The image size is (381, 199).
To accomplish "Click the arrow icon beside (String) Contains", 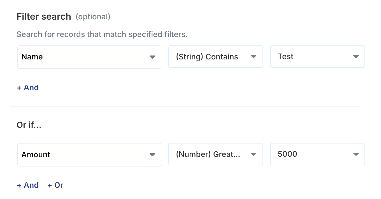I will click(x=254, y=57).
